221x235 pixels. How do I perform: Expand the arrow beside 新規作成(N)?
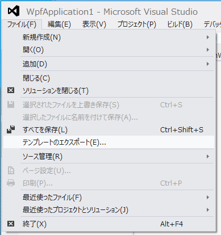(208, 37)
